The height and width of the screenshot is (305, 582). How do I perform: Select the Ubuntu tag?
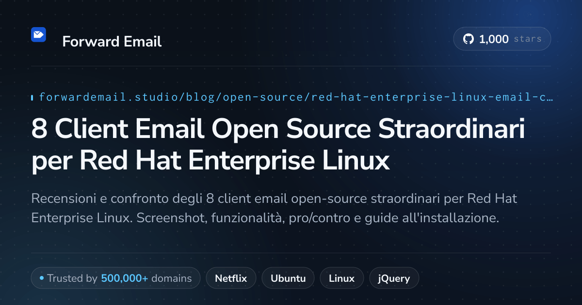(288, 278)
